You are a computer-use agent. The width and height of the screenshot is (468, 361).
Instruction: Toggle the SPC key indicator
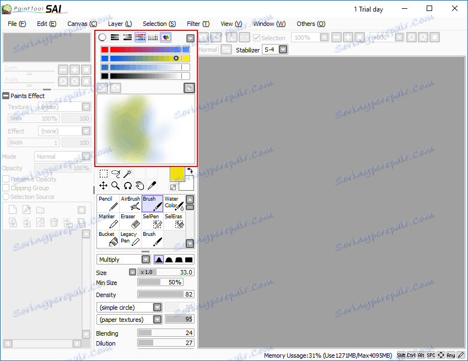click(431, 355)
